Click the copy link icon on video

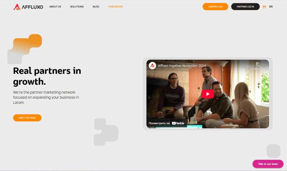tap(258, 64)
